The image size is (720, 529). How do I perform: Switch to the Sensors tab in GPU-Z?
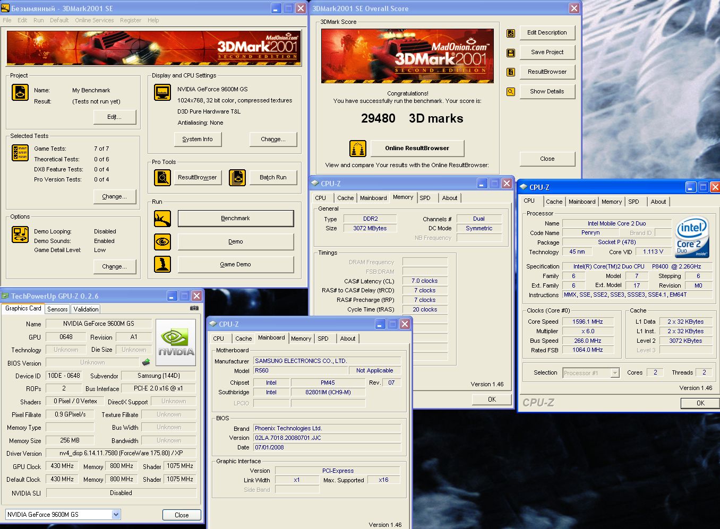point(57,309)
